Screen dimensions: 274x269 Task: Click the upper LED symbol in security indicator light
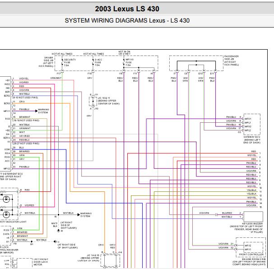click(6, 199)
